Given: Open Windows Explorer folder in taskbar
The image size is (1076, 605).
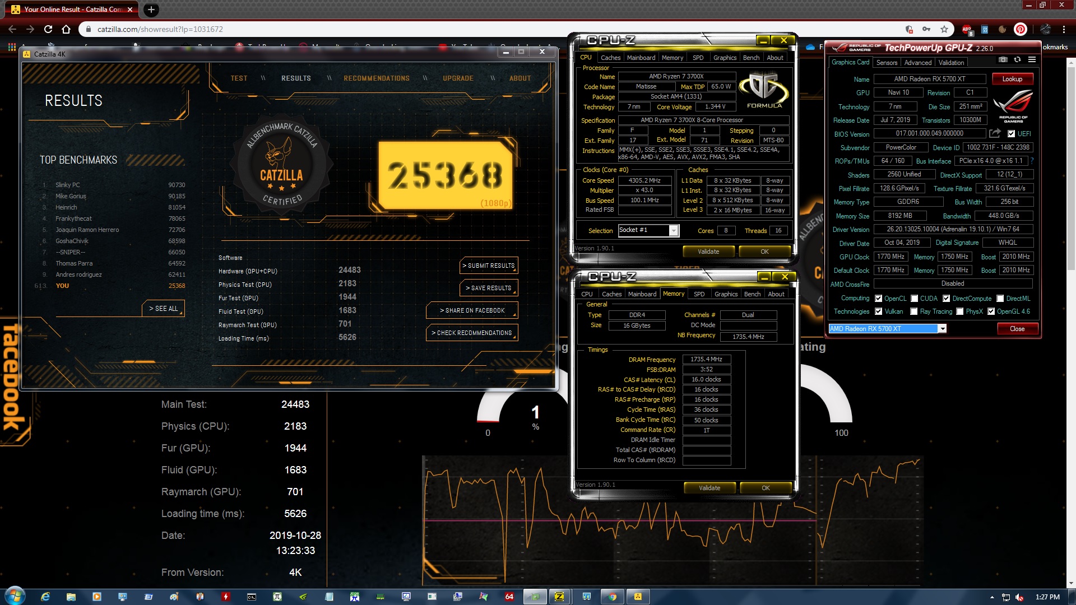Looking at the screenshot, I should point(71,597).
